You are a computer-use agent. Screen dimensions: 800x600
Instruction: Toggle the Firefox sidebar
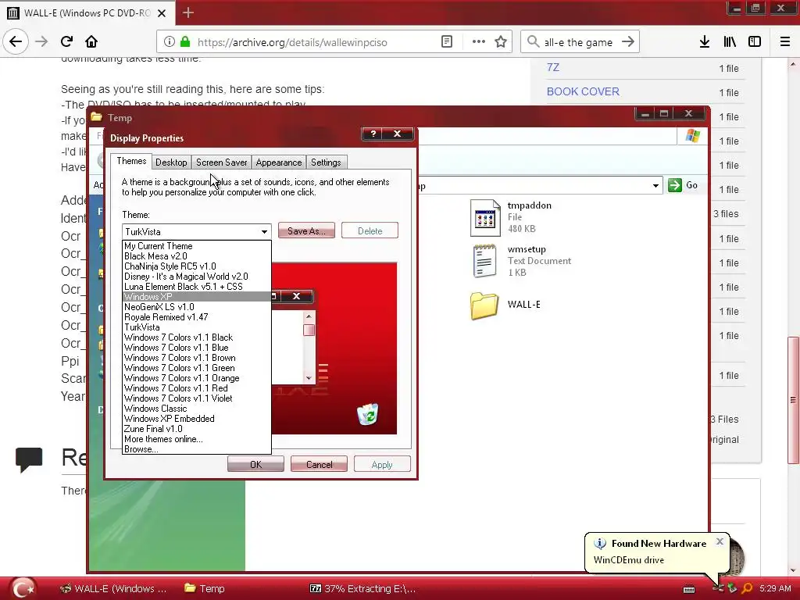pos(755,42)
